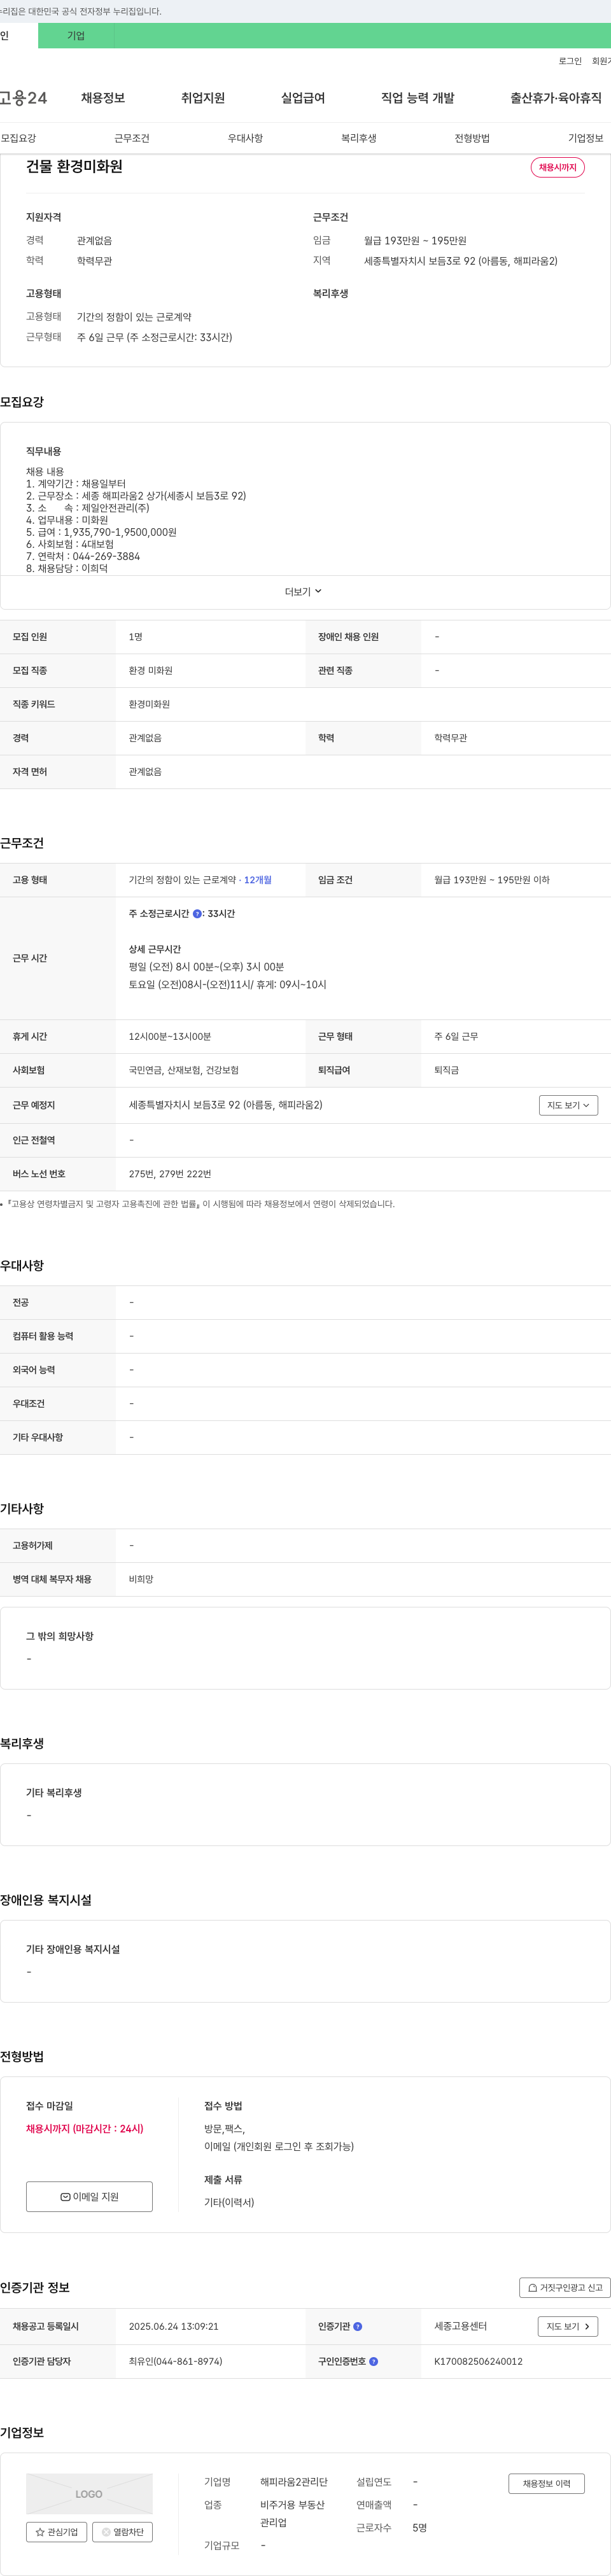Viewport: 611px width, 2576px height.
Task: Click 기타(이력서) under 제출 서류
Action: (x=229, y=2202)
